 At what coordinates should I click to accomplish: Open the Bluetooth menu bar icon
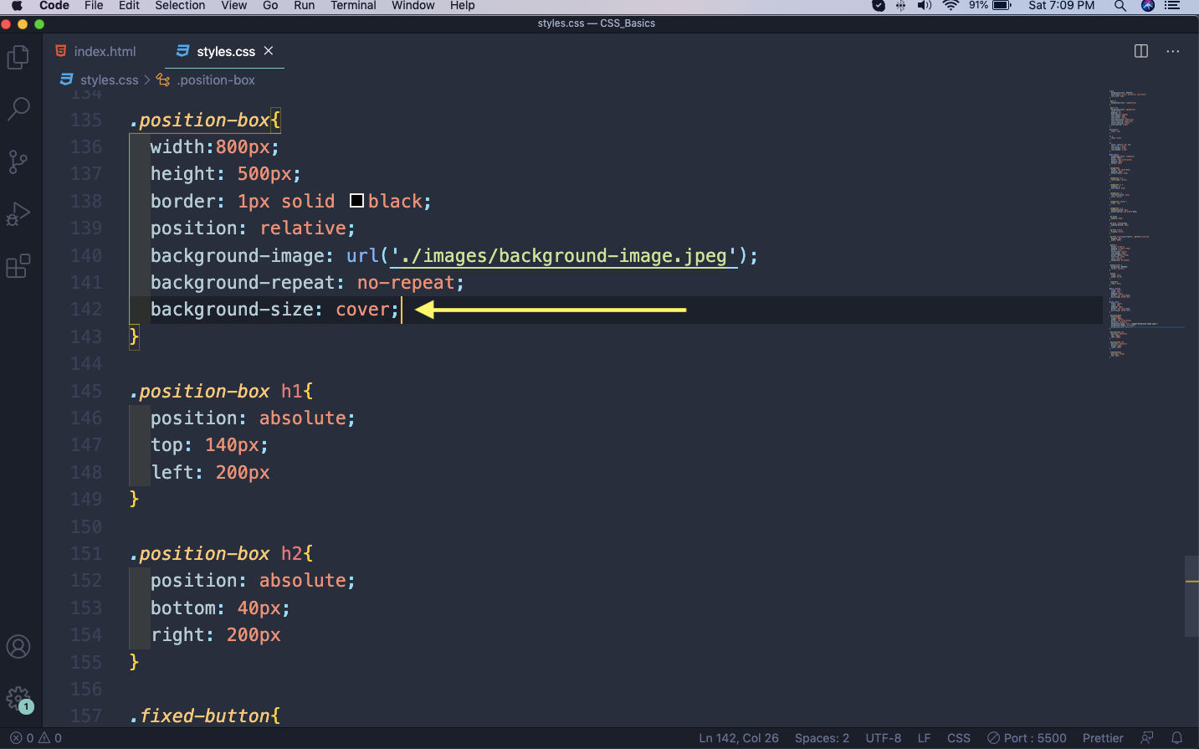coord(901,5)
